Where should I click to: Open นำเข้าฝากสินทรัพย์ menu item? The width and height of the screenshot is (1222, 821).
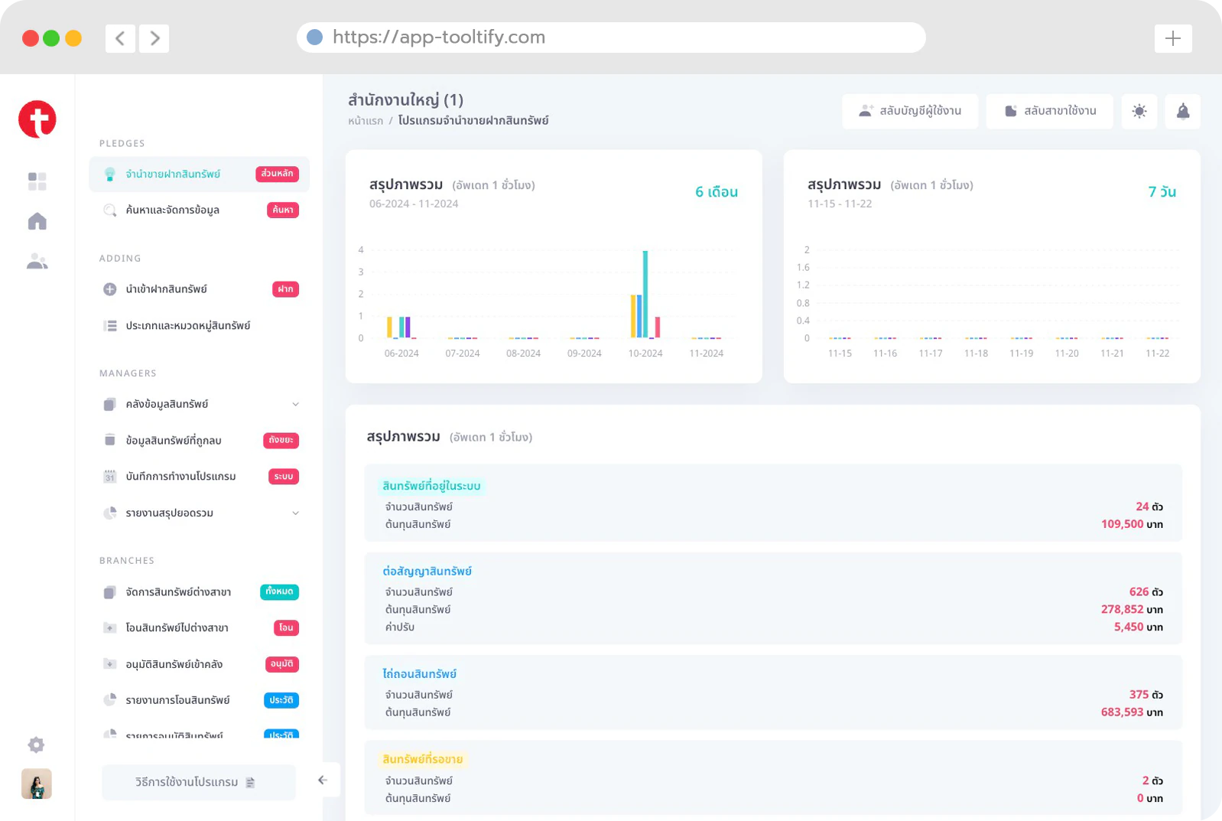pos(200,289)
